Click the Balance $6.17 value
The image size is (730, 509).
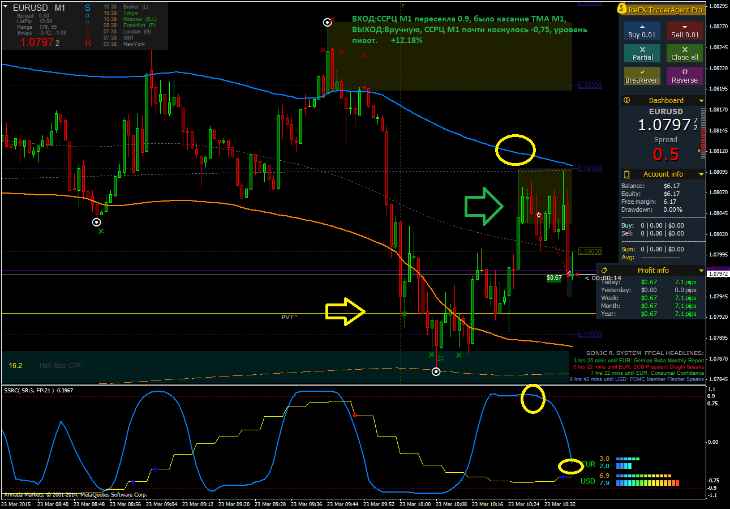coord(672,186)
